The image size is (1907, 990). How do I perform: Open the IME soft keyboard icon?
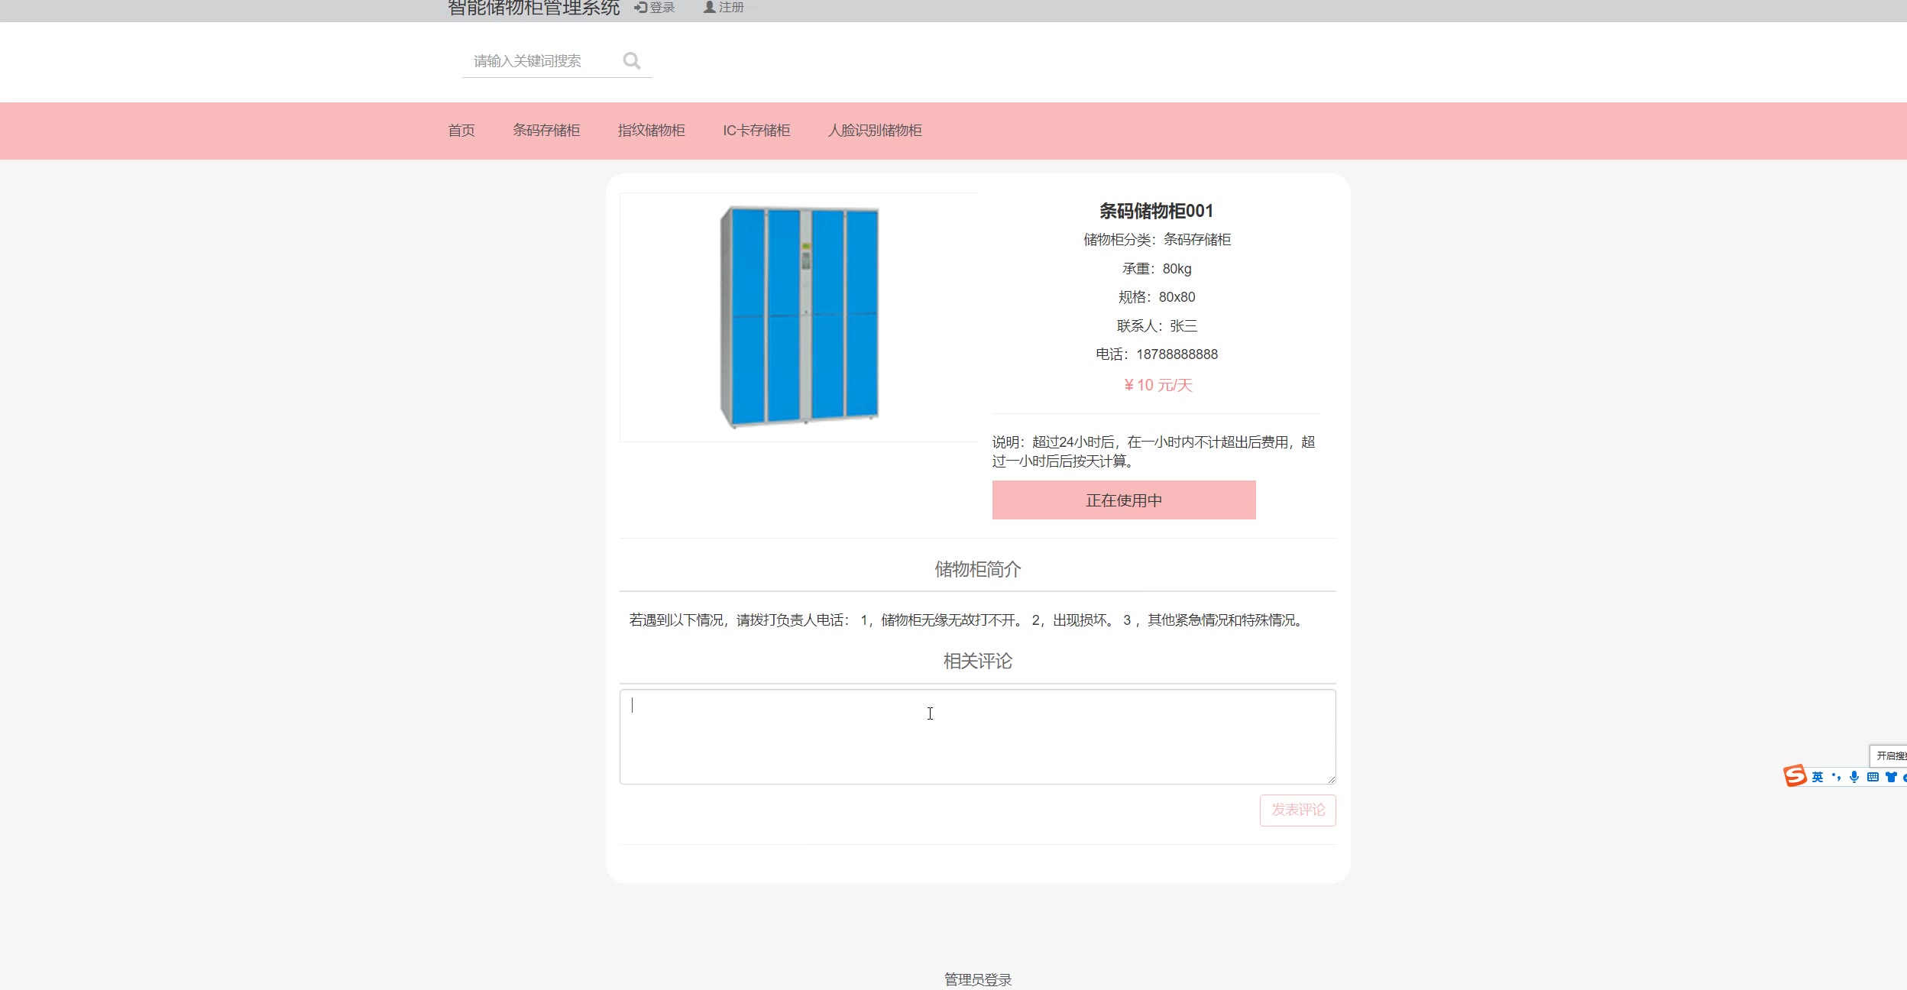click(1873, 777)
